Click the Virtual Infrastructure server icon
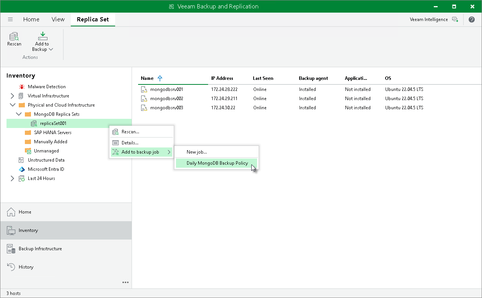Viewport: 482px width, 298px height. 21,96
